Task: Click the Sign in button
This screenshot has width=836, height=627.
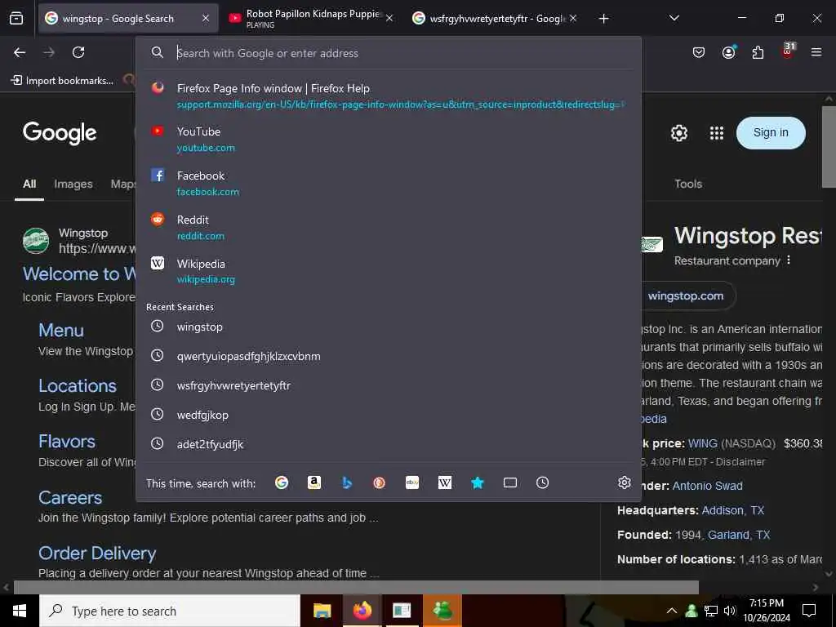Action: coord(771,133)
